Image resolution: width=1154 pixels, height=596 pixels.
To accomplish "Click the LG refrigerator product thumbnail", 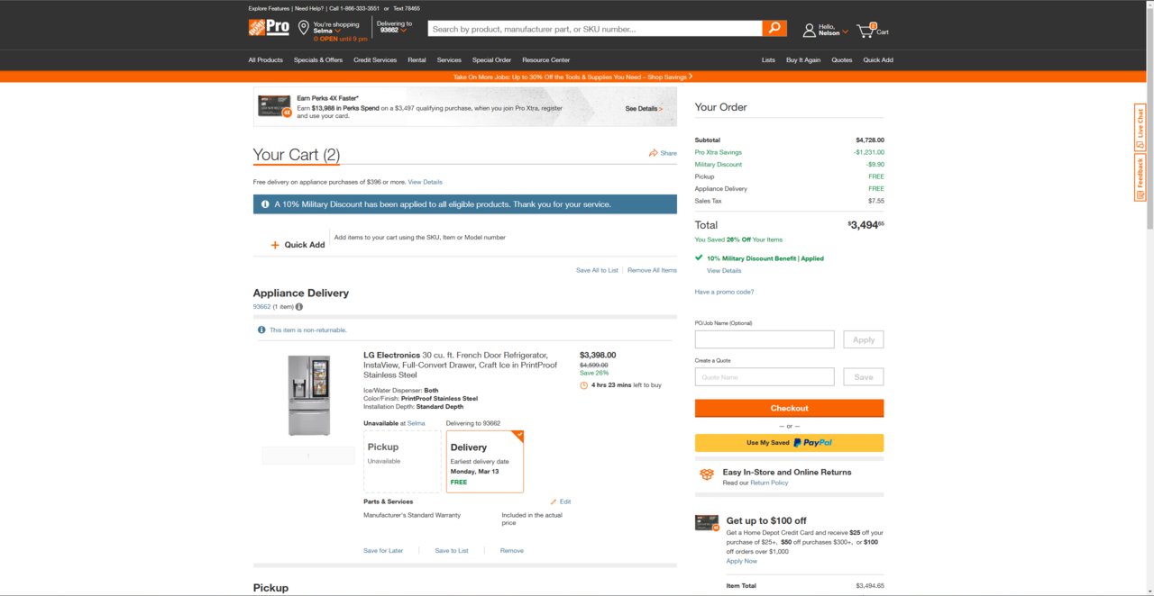I will coord(309,395).
